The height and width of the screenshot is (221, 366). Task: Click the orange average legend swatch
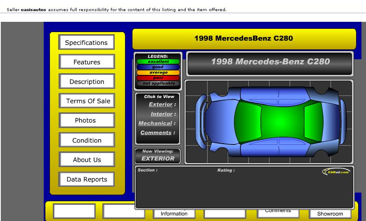pyautogui.click(x=158, y=72)
